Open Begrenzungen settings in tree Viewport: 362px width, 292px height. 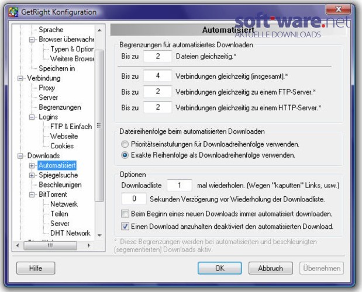point(60,107)
